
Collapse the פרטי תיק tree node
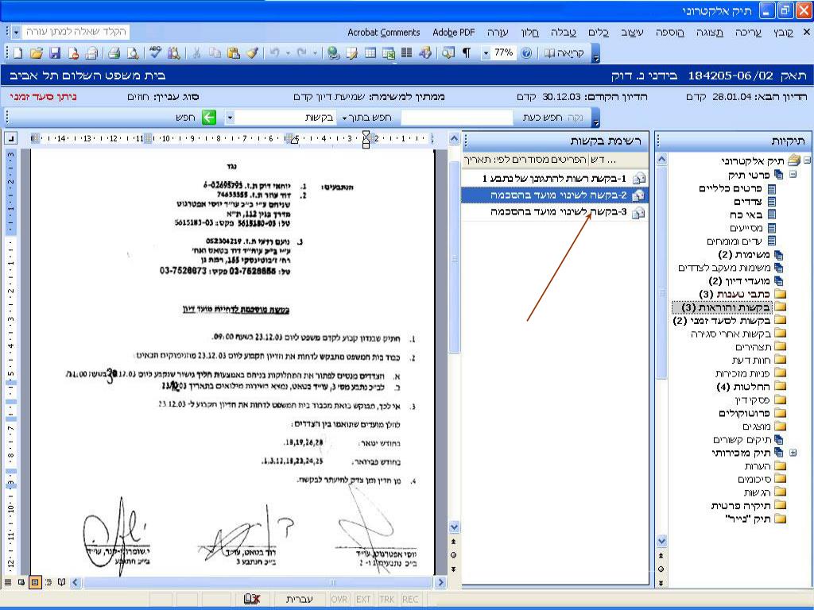pos(793,174)
